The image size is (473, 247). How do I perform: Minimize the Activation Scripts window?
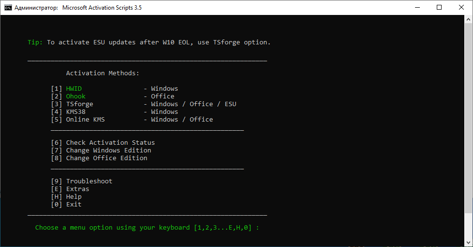(x=416, y=8)
